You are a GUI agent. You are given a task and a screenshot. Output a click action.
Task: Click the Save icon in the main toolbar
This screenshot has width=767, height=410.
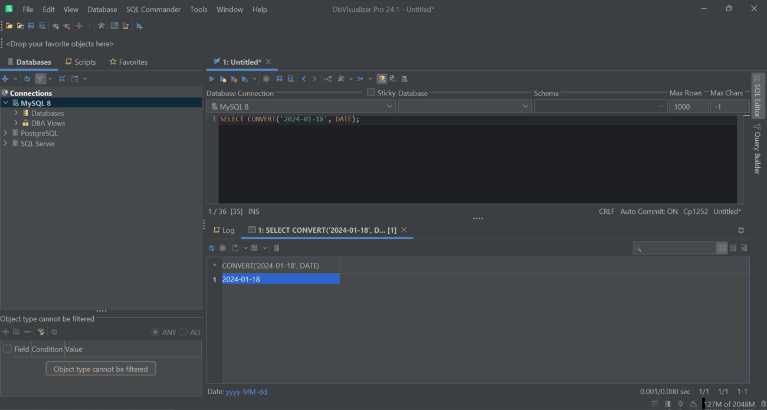coord(31,25)
